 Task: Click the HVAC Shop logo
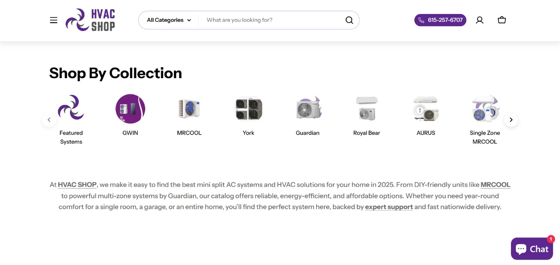click(91, 20)
